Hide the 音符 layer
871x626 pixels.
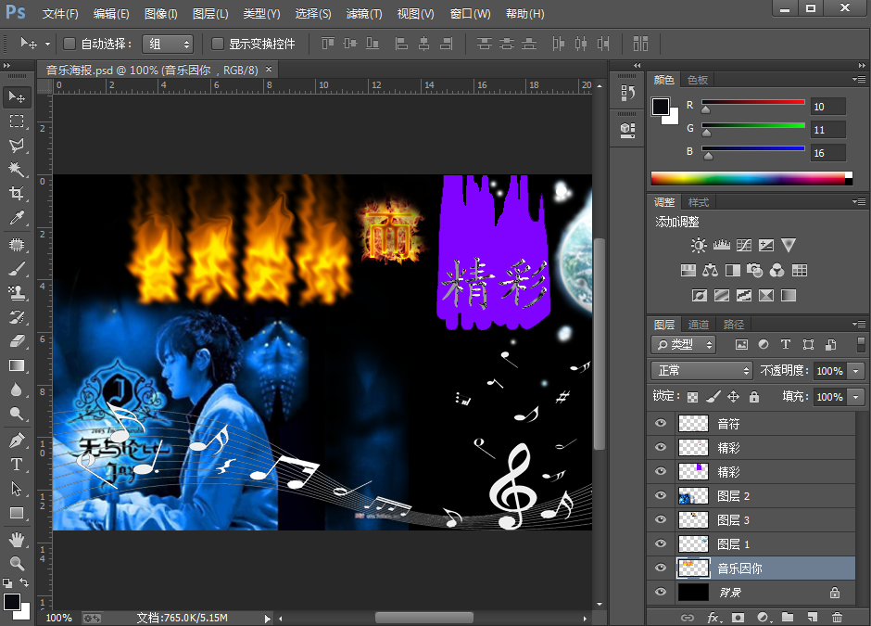(661, 424)
